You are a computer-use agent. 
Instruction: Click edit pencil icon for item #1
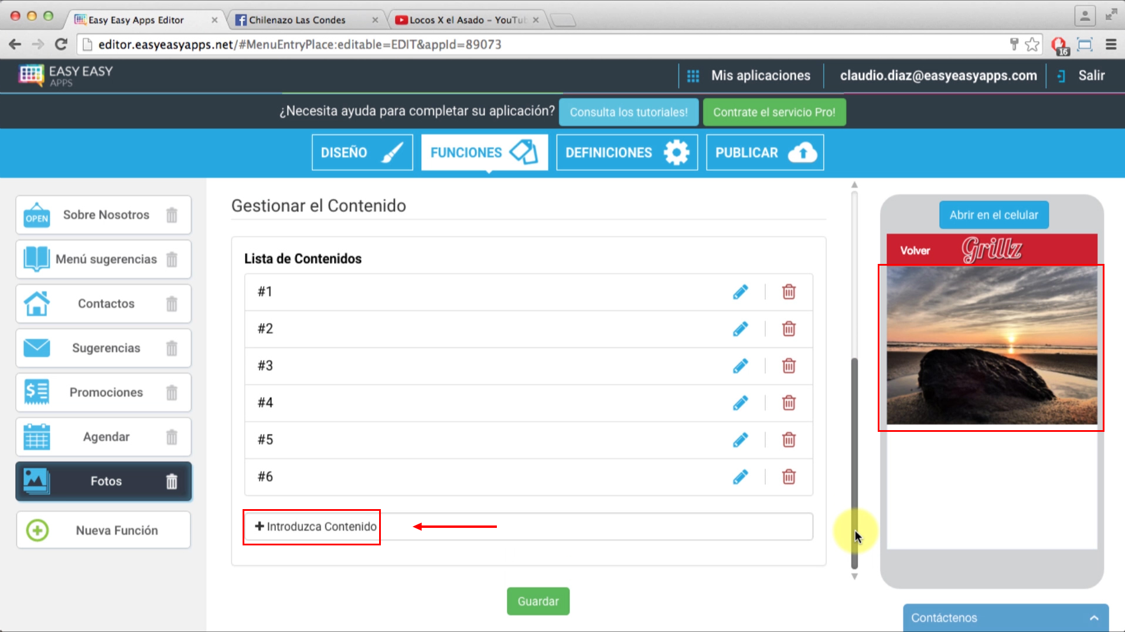740,291
